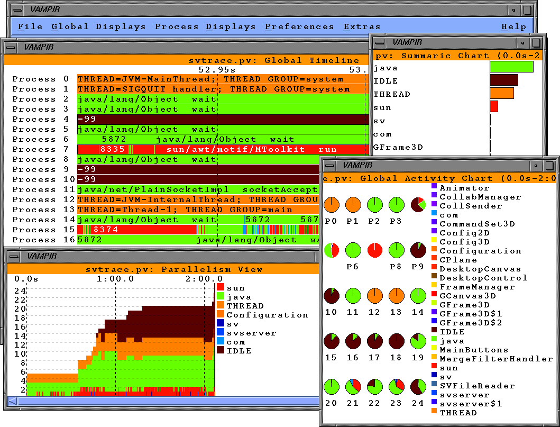Pick the DesktopControl legend color swatch
The image size is (560, 427).
[x=434, y=276]
